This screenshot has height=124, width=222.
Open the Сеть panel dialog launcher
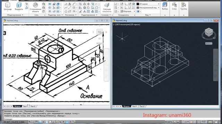[45, 15]
